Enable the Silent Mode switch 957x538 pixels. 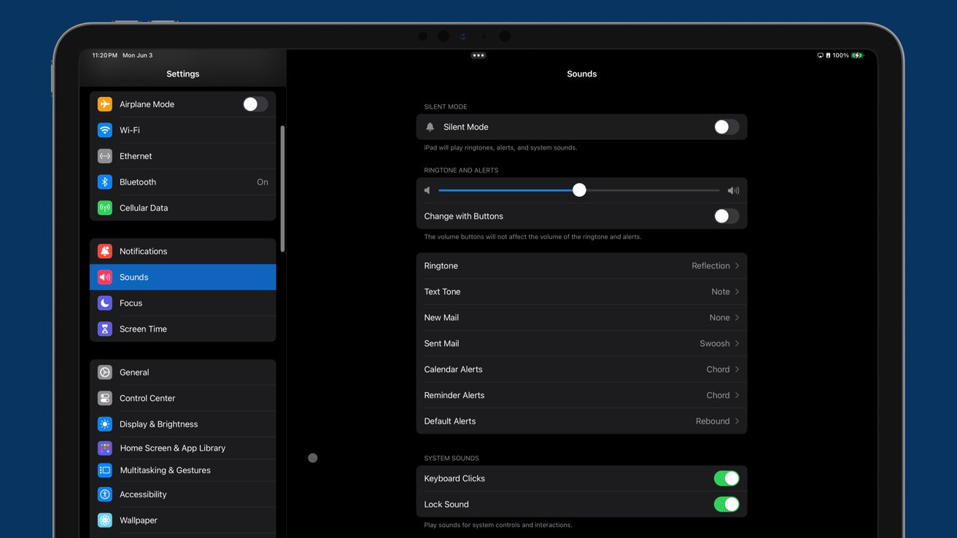(x=727, y=127)
